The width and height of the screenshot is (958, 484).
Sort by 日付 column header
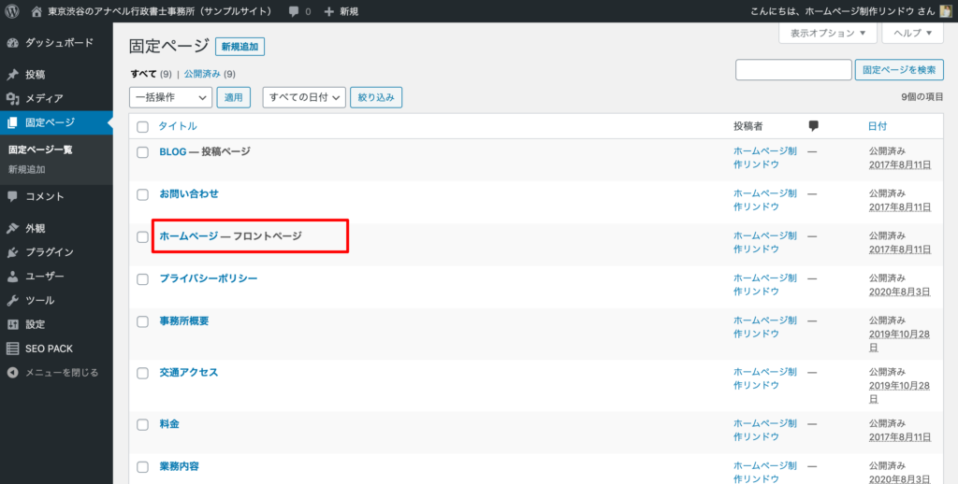click(878, 126)
